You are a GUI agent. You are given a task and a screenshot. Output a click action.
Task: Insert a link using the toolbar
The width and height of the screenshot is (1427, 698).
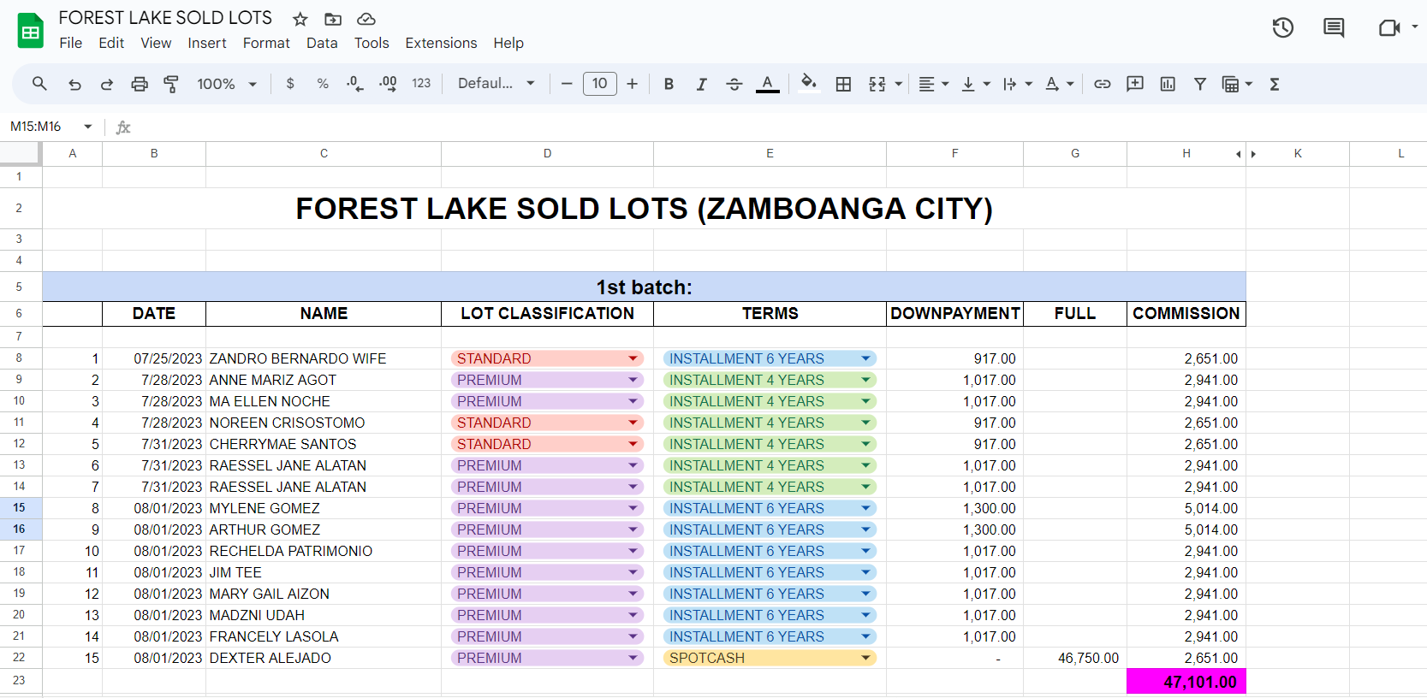[1103, 84]
